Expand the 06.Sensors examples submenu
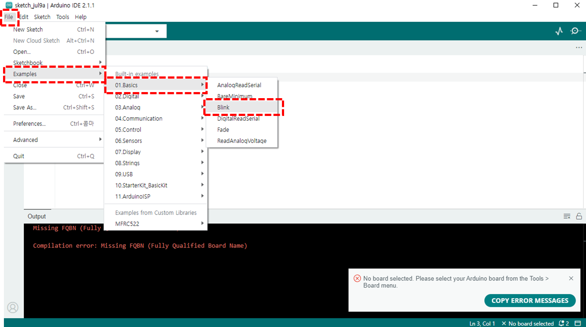 pos(156,141)
